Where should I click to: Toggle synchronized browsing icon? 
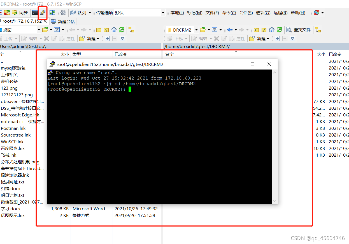pos(52,13)
